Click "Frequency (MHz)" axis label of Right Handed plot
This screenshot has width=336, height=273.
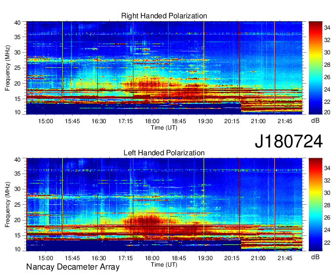7,68
